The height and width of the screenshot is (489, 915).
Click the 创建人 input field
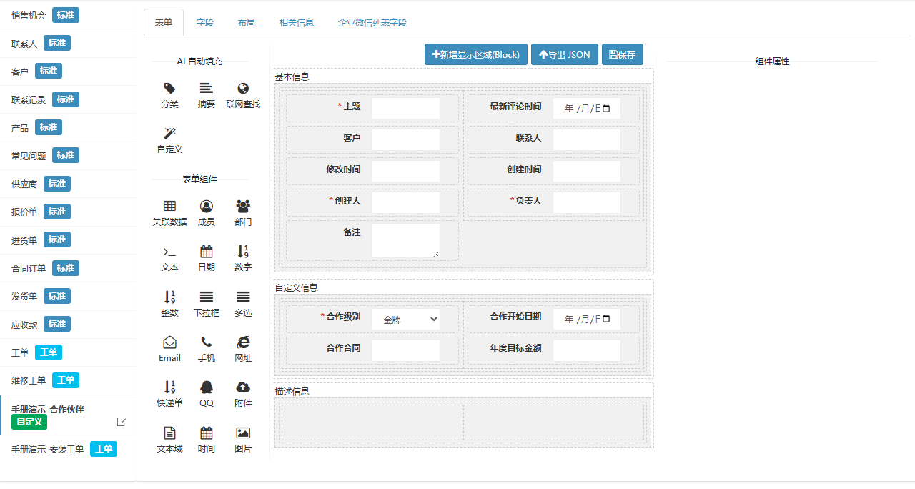pyautogui.click(x=405, y=202)
